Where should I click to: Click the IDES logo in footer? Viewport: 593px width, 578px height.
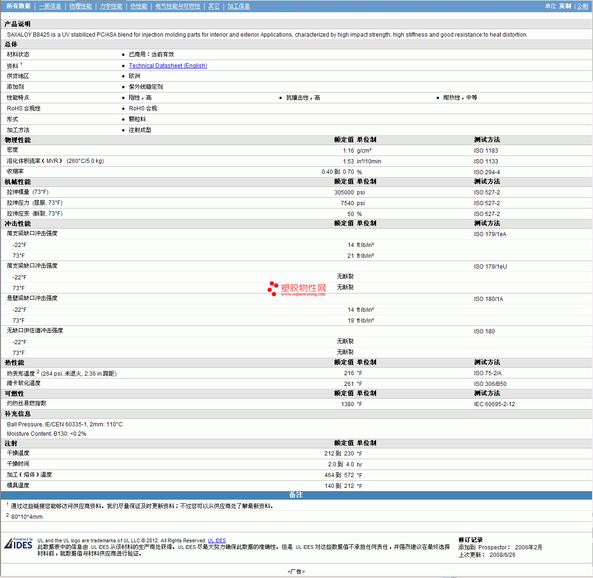[x=18, y=544]
